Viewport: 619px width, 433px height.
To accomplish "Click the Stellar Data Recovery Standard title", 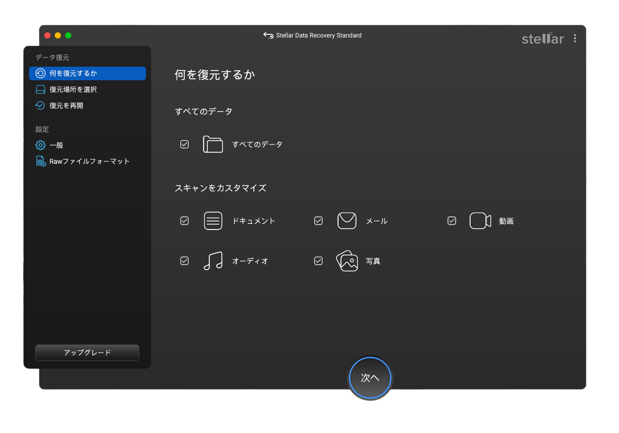I will pyautogui.click(x=319, y=35).
